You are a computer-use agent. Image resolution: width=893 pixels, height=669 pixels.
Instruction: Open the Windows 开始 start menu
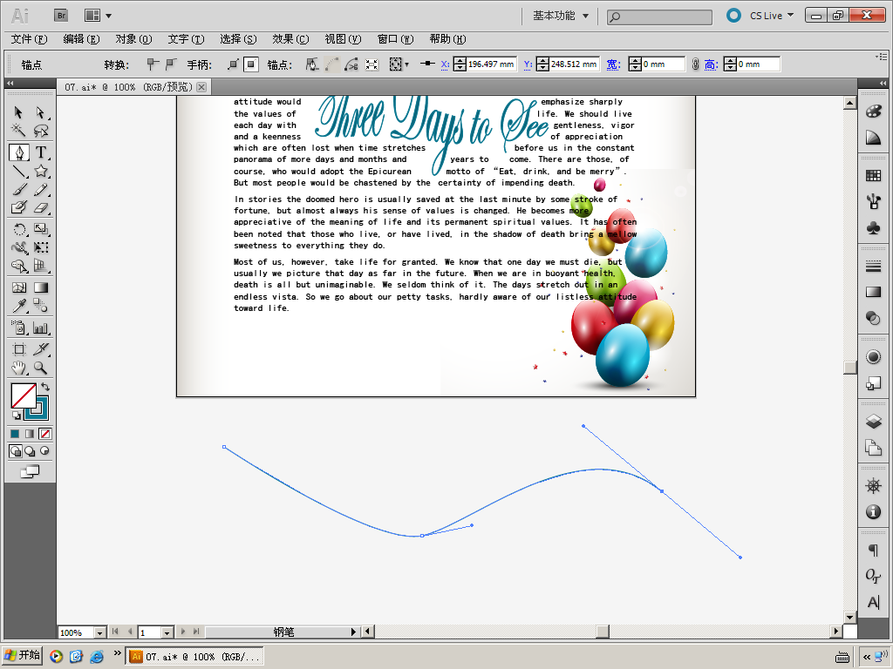[23, 655]
